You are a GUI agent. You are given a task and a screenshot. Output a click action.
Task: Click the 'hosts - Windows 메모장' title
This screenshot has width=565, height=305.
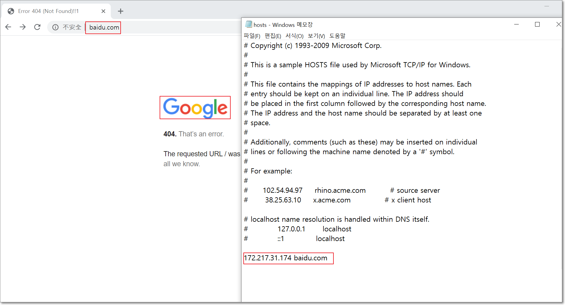283,25
